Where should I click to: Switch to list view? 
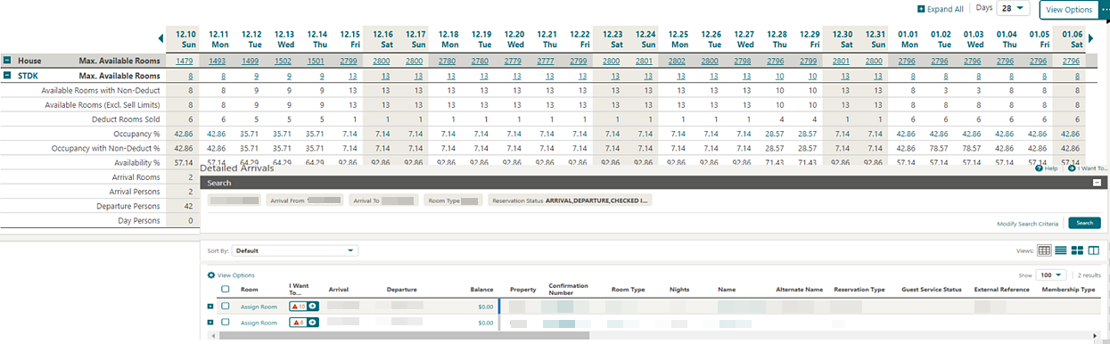coord(1060,250)
